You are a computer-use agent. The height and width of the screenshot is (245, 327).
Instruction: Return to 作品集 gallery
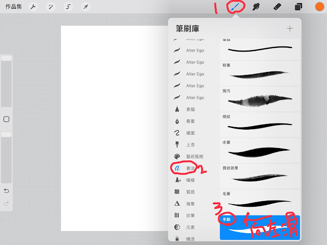(x=14, y=7)
